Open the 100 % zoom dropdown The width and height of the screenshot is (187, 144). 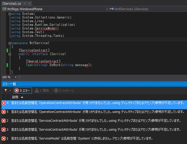[16, 77]
